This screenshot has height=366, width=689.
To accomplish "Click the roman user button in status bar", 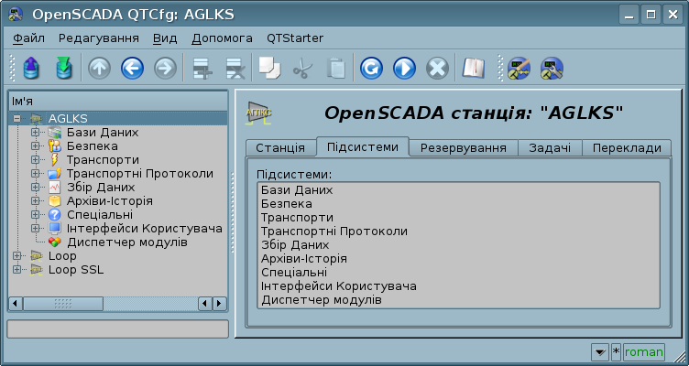I will click(x=643, y=351).
